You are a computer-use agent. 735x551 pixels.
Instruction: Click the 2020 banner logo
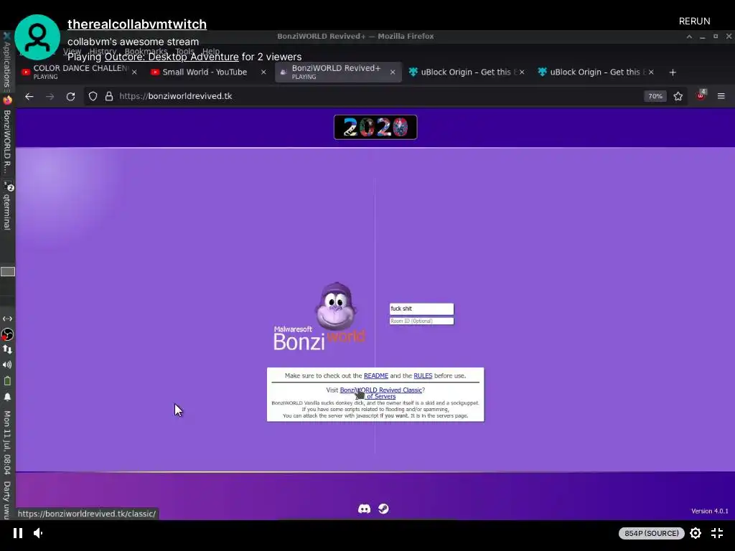(375, 127)
